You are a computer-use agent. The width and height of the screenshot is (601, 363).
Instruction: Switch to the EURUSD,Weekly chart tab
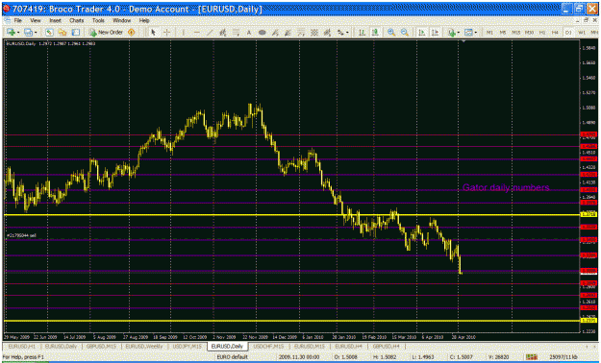[x=143, y=346]
